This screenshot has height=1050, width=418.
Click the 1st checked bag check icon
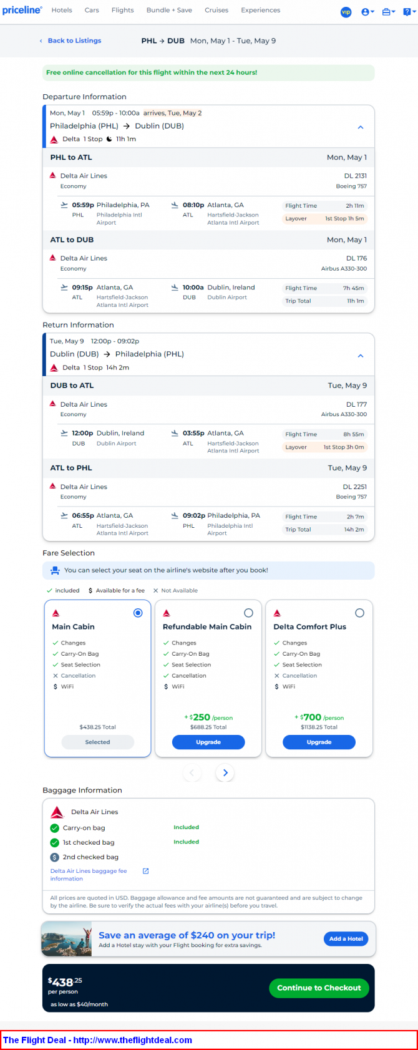pyautogui.click(x=54, y=842)
